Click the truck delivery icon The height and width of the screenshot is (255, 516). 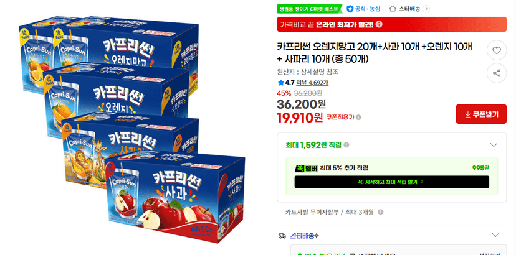[x=282, y=235]
